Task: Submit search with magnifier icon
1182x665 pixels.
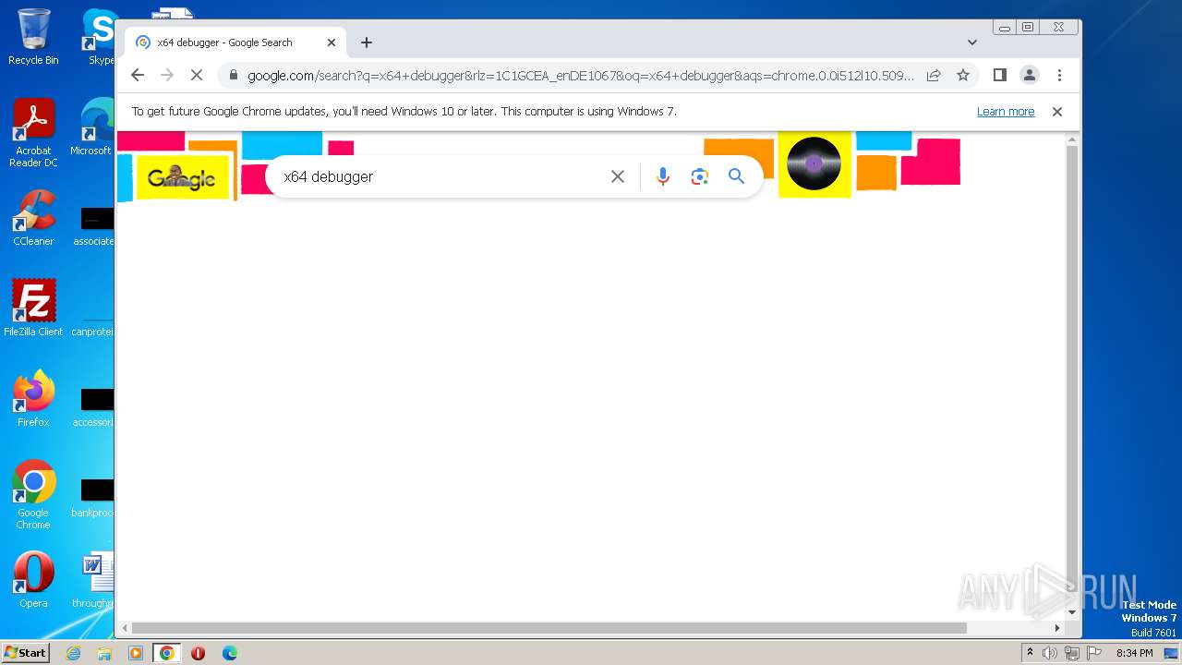Action: pyautogui.click(x=736, y=176)
